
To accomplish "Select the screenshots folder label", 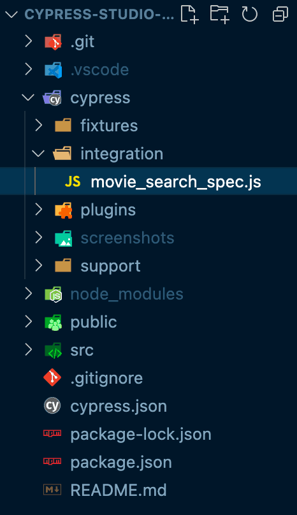I will click(127, 238).
